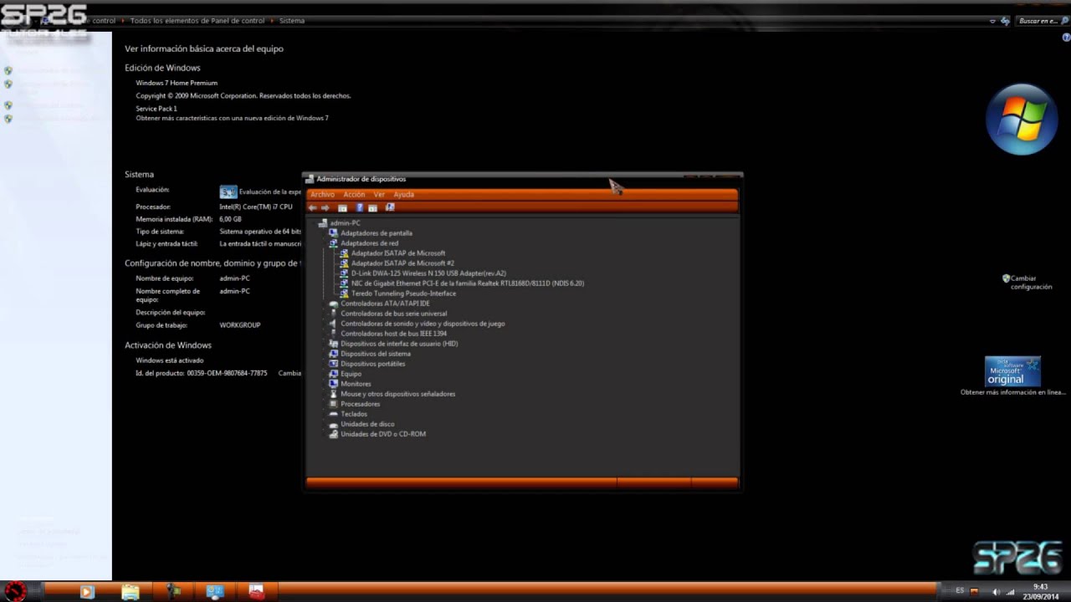Image resolution: width=1071 pixels, height=602 pixels.
Task: Collapse the admin-PC root node
Action: 314,223
